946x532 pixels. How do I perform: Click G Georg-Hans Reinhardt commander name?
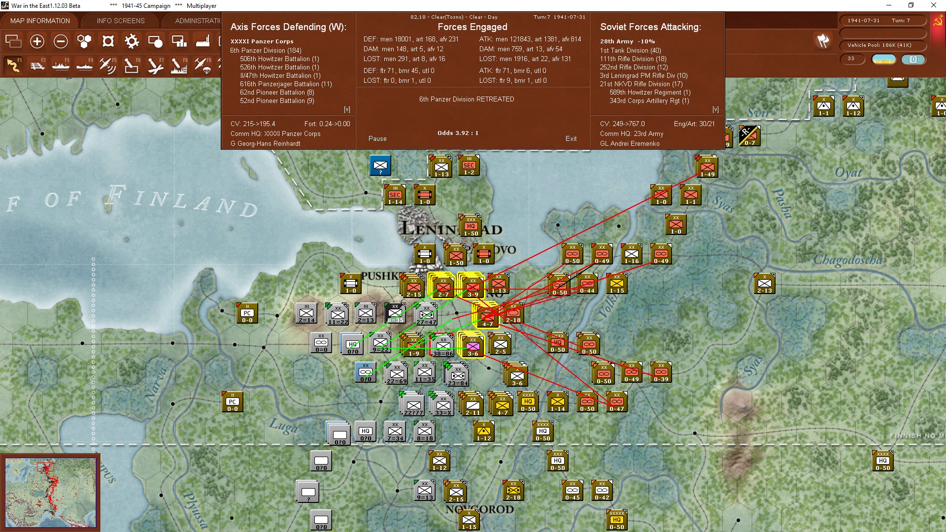click(265, 144)
